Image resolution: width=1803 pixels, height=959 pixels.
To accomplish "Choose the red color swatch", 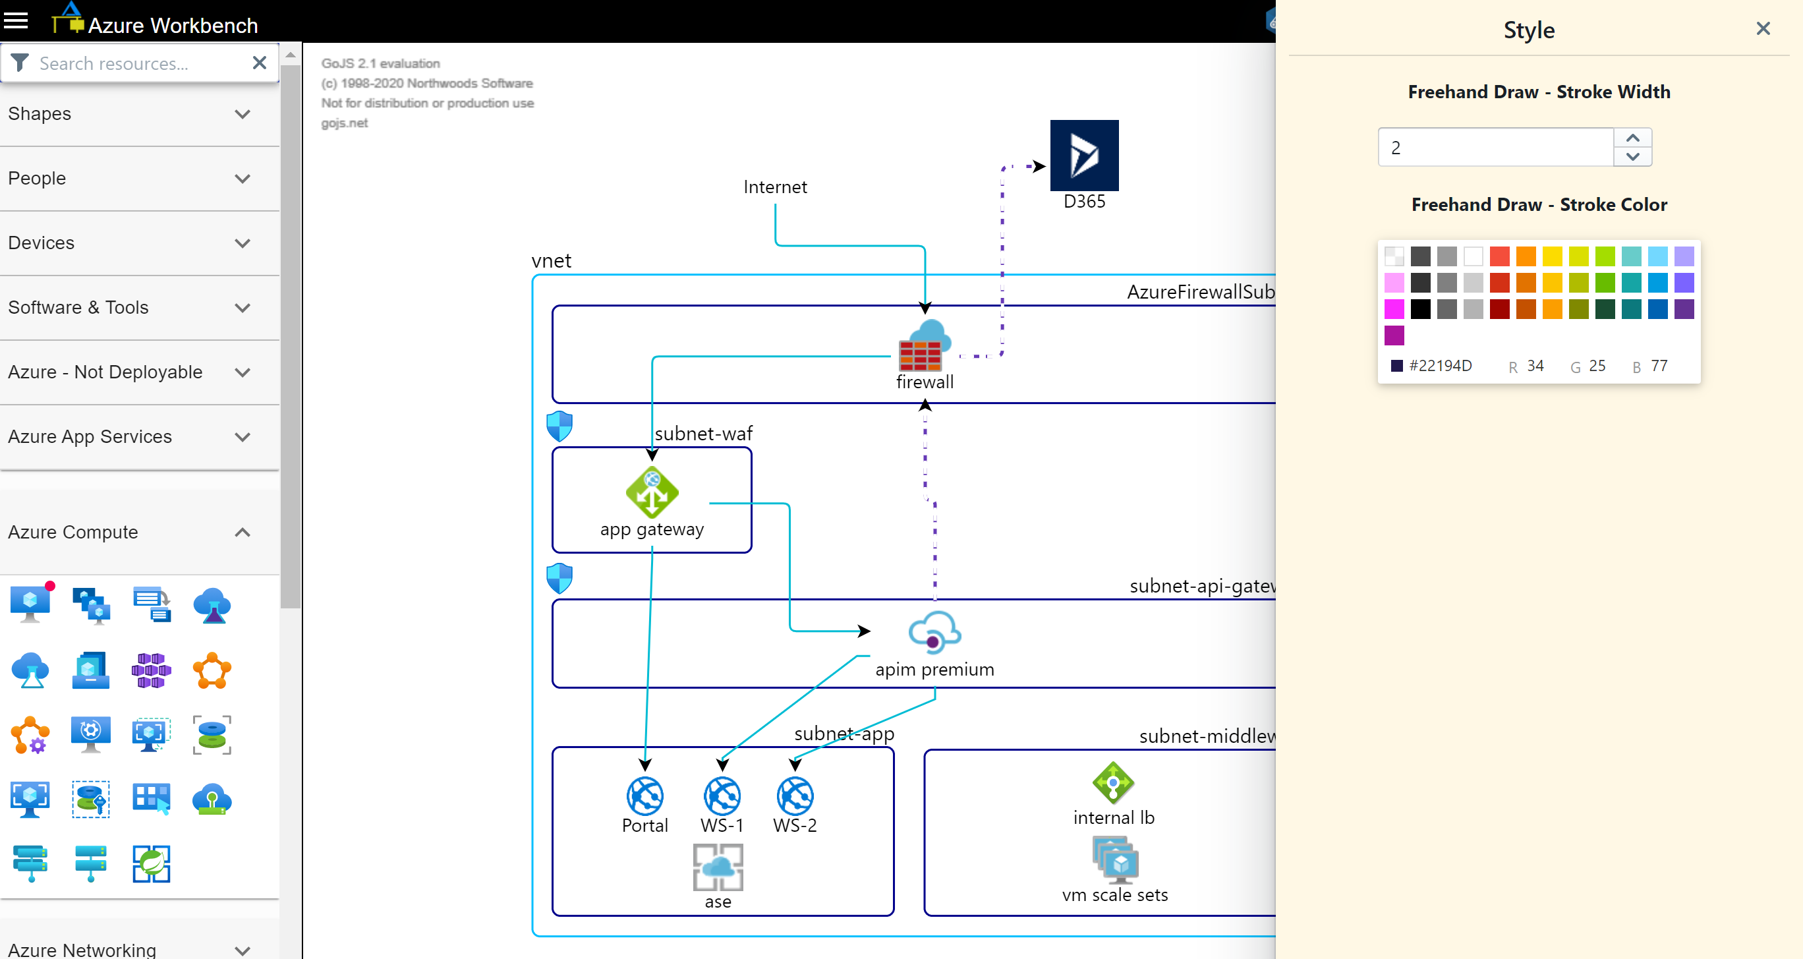I will [x=1499, y=256].
